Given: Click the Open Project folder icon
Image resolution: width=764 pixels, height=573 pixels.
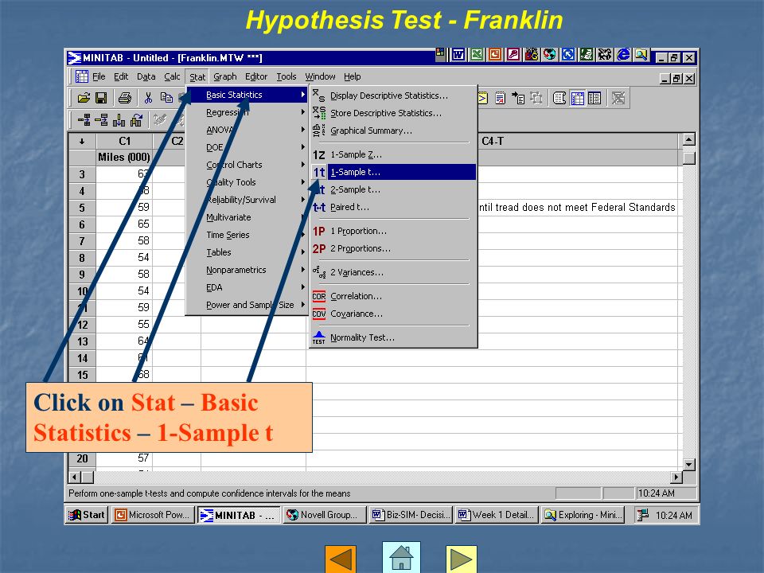Looking at the screenshot, I should click(84, 98).
